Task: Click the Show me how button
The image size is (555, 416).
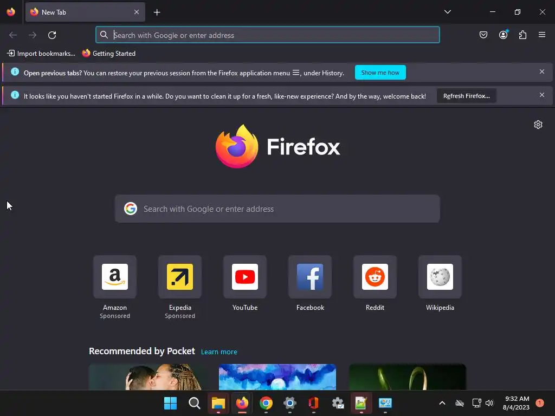Action: pos(380,73)
